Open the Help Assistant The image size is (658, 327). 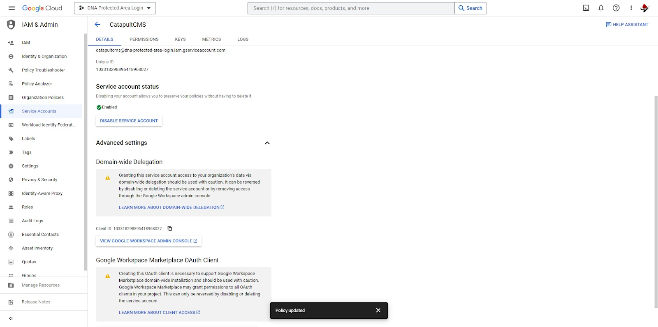pyautogui.click(x=627, y=25)
